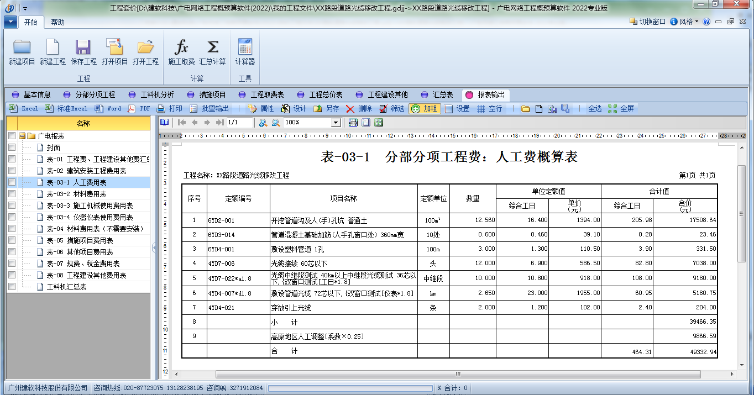Viewport: 754px width, 395px height.
Task: Click 保存工程 floppy disk icon
Action: (83, 47)
